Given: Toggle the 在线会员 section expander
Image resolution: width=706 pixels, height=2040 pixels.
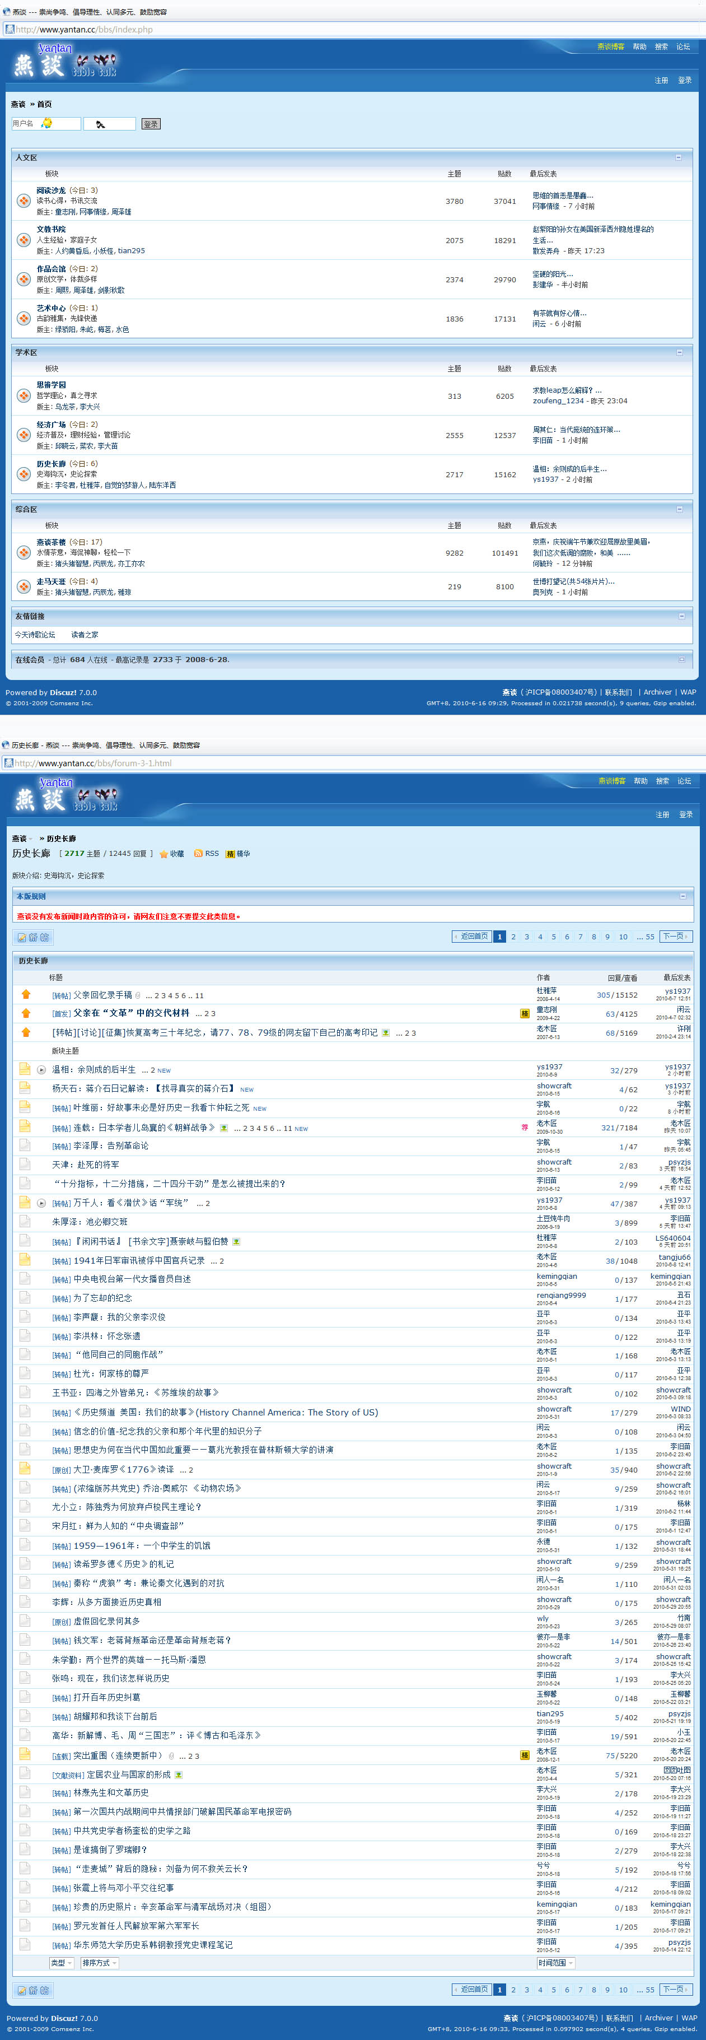Looking at the screenshot, I should pyautogui.click(x=681, y=659).
